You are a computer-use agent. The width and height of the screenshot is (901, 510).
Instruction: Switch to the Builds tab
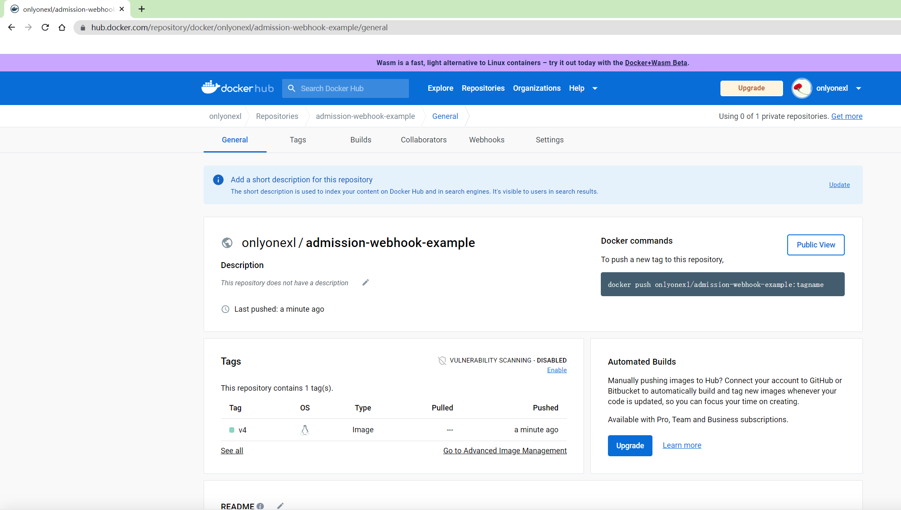coord(361,140)
